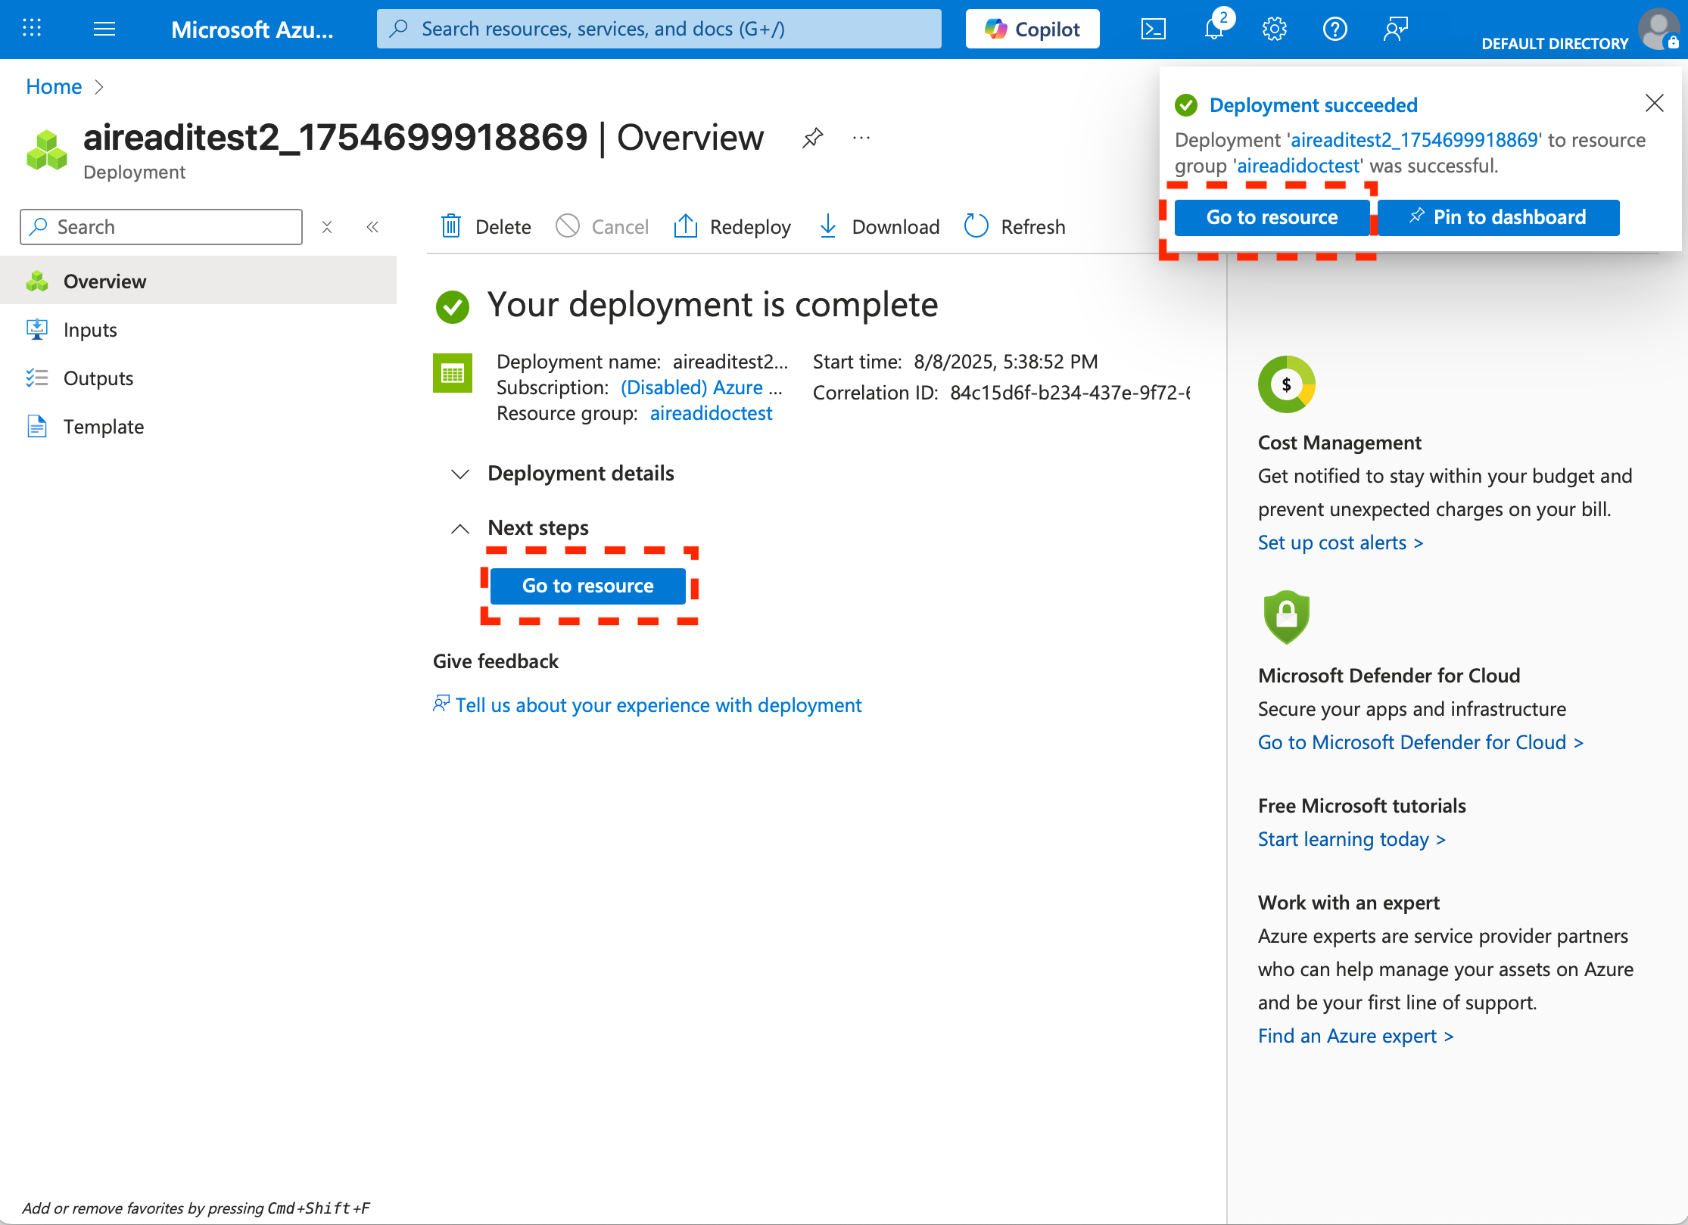1688x1225 pixels.
Task: Click Go to resource under Next steps
Action: click(587, 586)
